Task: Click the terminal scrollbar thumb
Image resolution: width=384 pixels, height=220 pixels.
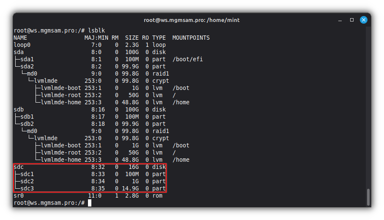Action: click(368, 197)
